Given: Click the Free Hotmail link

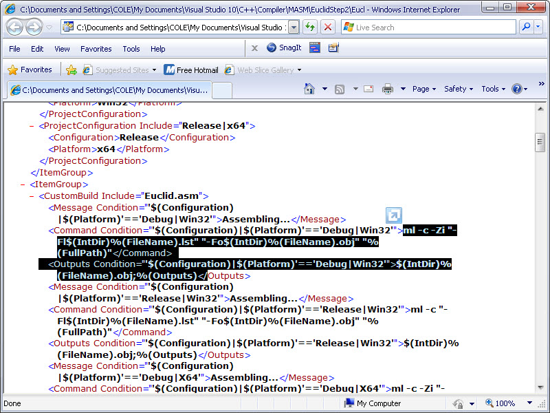Looking at the screenshot, I should (191, 70).
